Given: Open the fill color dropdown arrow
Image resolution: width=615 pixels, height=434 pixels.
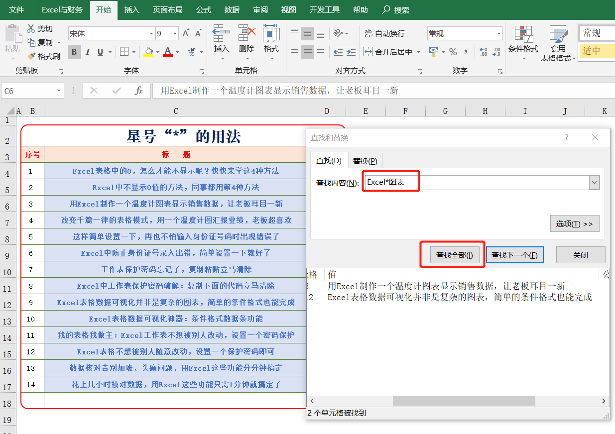Looking at the screenshot, I should point(157,52).
